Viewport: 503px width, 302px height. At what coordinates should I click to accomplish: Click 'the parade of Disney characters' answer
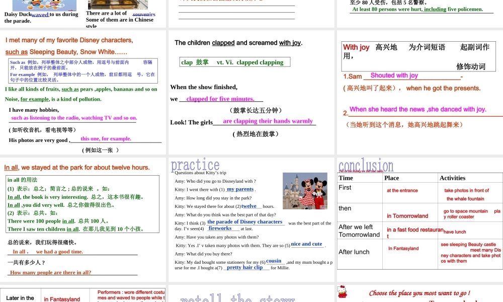[245, 222]
